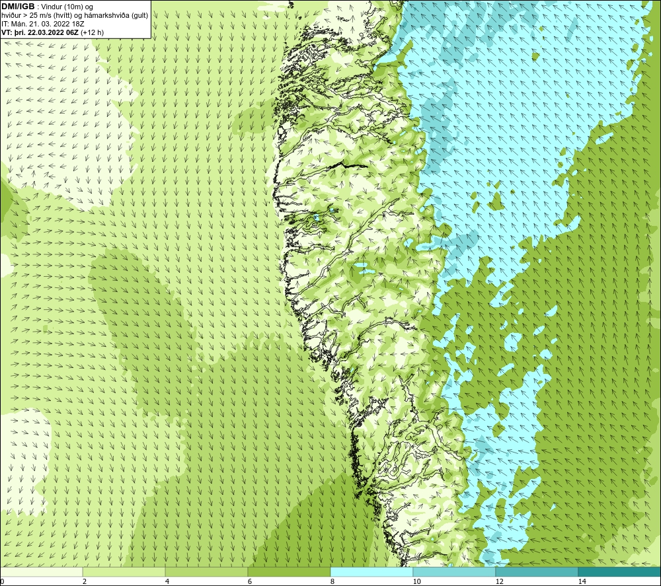Click the "8" label on the scale

pyautogui.click(x=332, y=581)
